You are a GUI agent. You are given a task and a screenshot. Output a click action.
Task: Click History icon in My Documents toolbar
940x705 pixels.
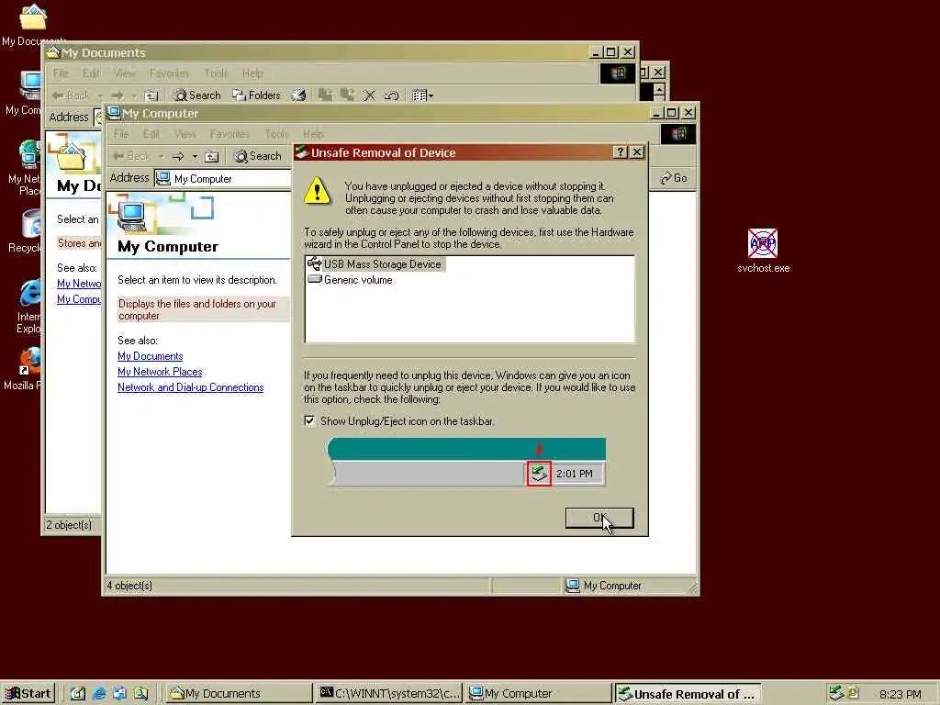coord(298,95)
